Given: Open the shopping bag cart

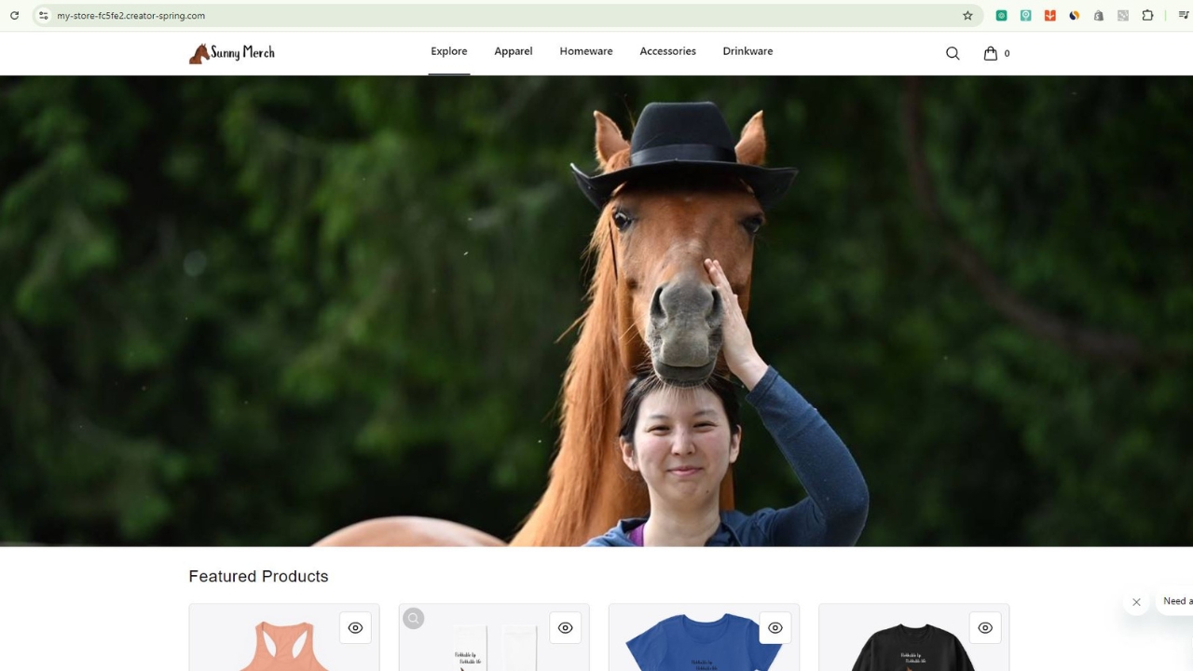Looking at the screenshot, I should (x=991, y=53).
